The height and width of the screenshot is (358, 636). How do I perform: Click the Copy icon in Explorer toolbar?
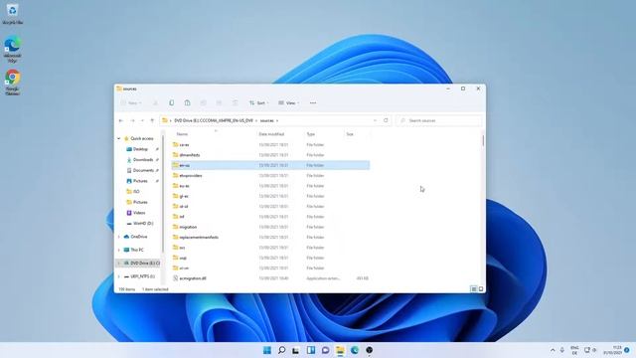pyautogui.click(x=172, y=103)
